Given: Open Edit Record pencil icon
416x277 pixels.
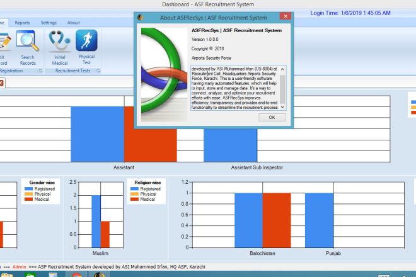Looking at the screenshot, I should click(5, 48).
